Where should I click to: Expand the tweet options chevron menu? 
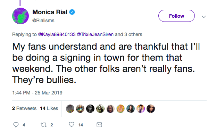pyautogui.click(x=204, y=17)
